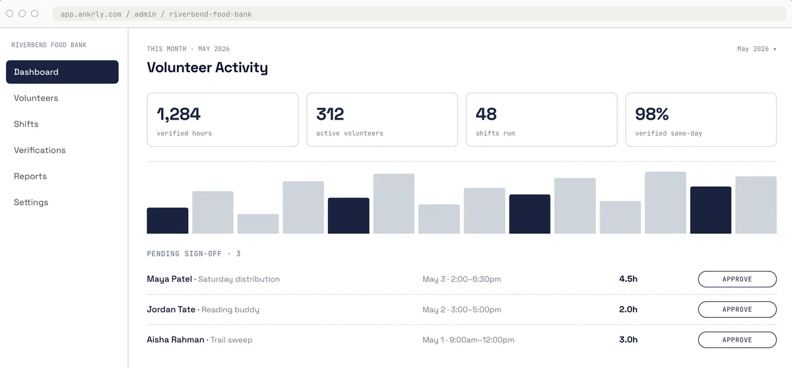
Task: Click the 'May 1 · 9:00am–12:00pm' entry
Action: coord(468,340)
